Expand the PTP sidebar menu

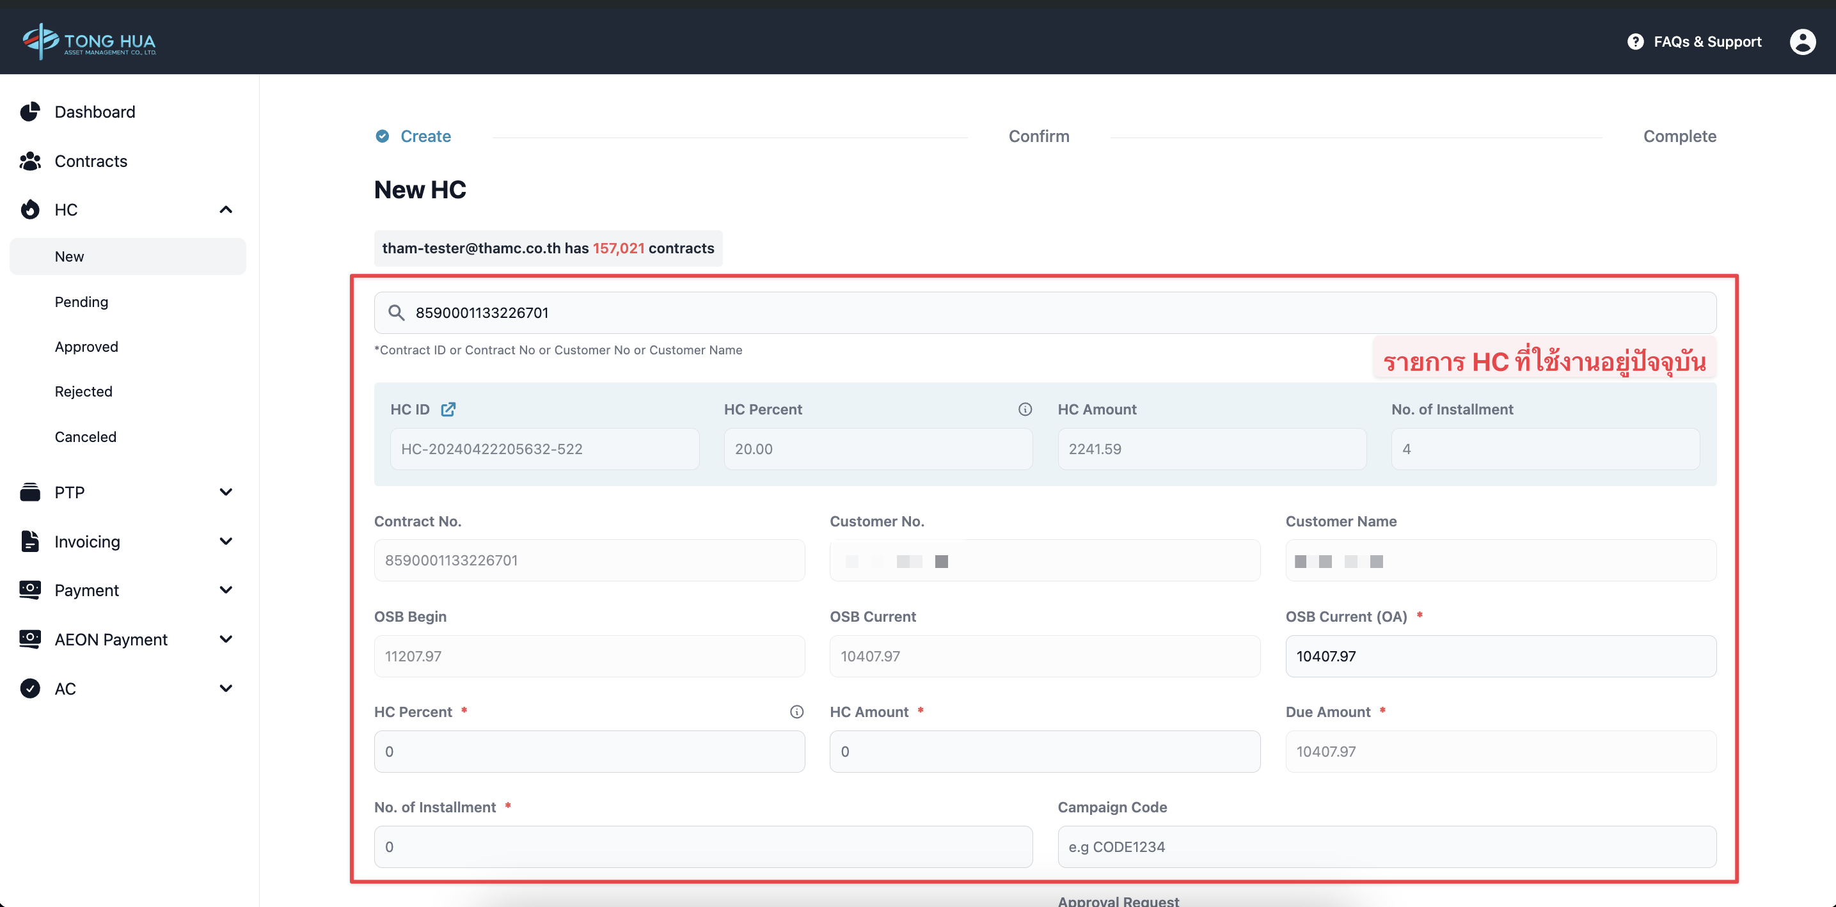coord(226,493)
